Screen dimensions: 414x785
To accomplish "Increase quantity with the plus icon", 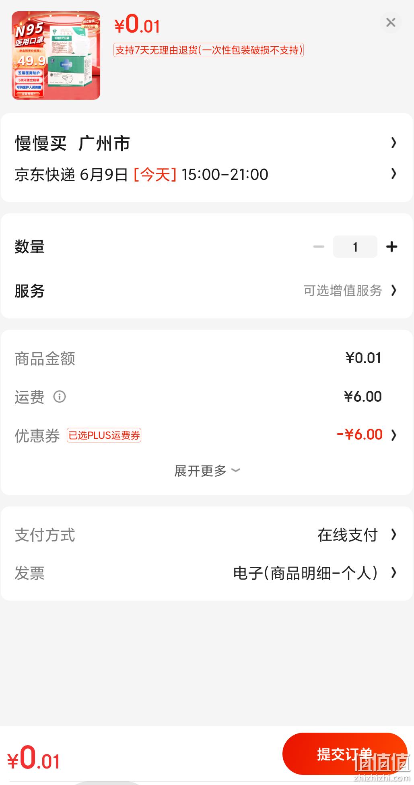I will (x=391, y=247).
